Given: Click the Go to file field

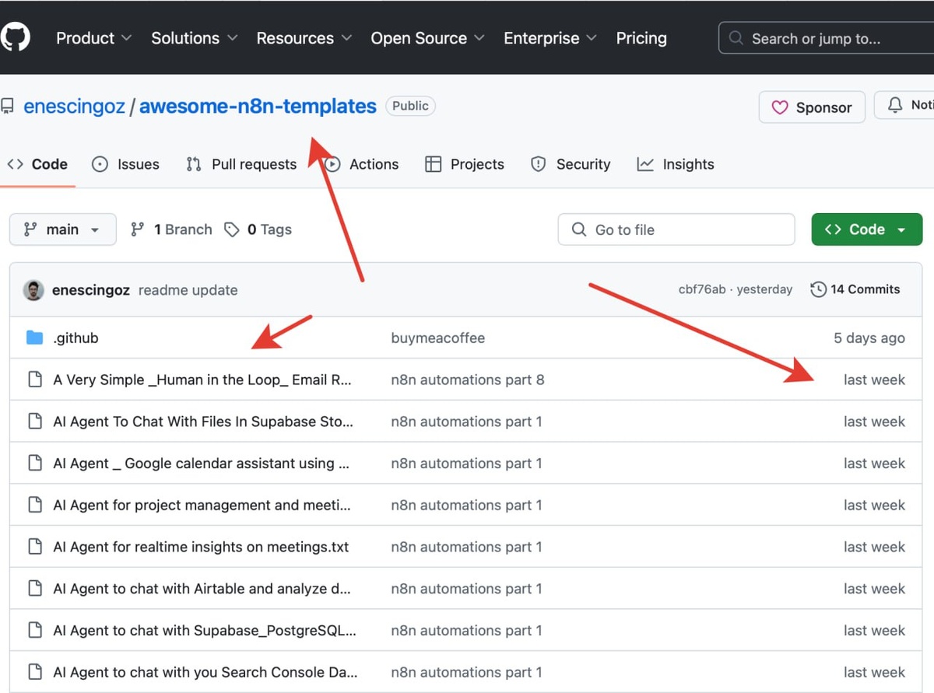Looking at the screenshot, I should coord(676,229).
